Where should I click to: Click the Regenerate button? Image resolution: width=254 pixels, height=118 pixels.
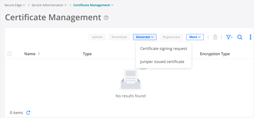(171, 37)
